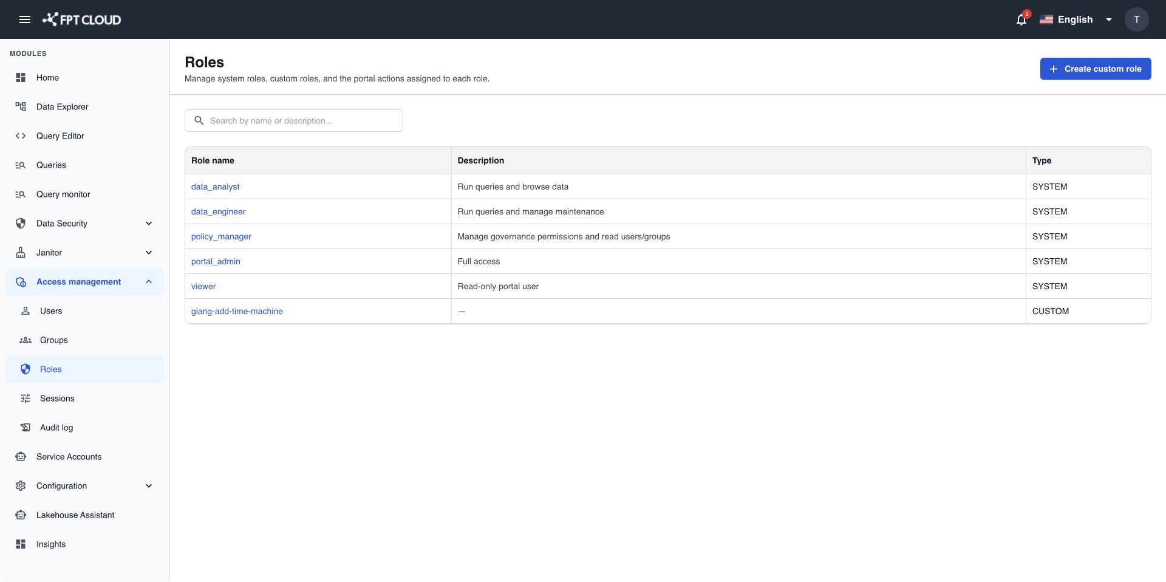Click the Data Explorer tree icon
This screenshot has width=1166, height=582.
click(21, 107)
